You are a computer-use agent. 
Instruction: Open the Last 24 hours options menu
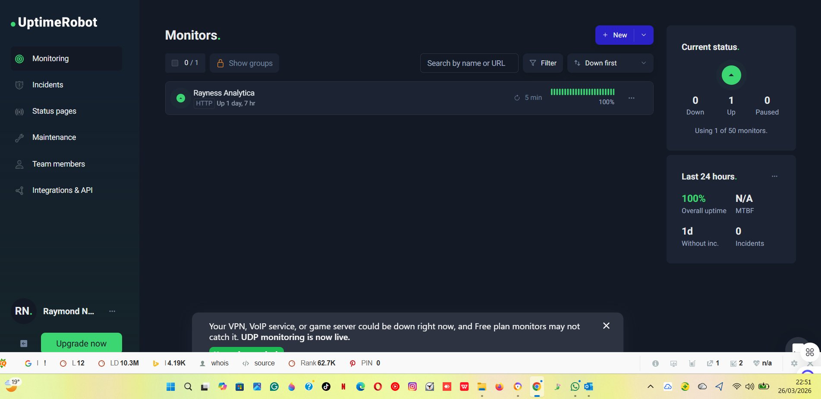click(774, 176)
